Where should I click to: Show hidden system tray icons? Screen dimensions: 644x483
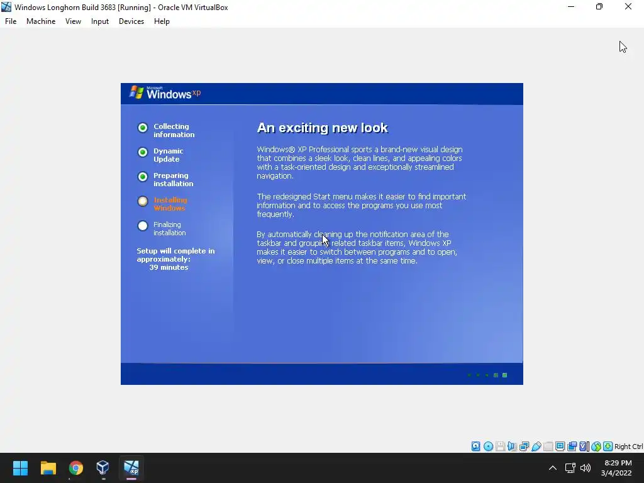[553, 468]
